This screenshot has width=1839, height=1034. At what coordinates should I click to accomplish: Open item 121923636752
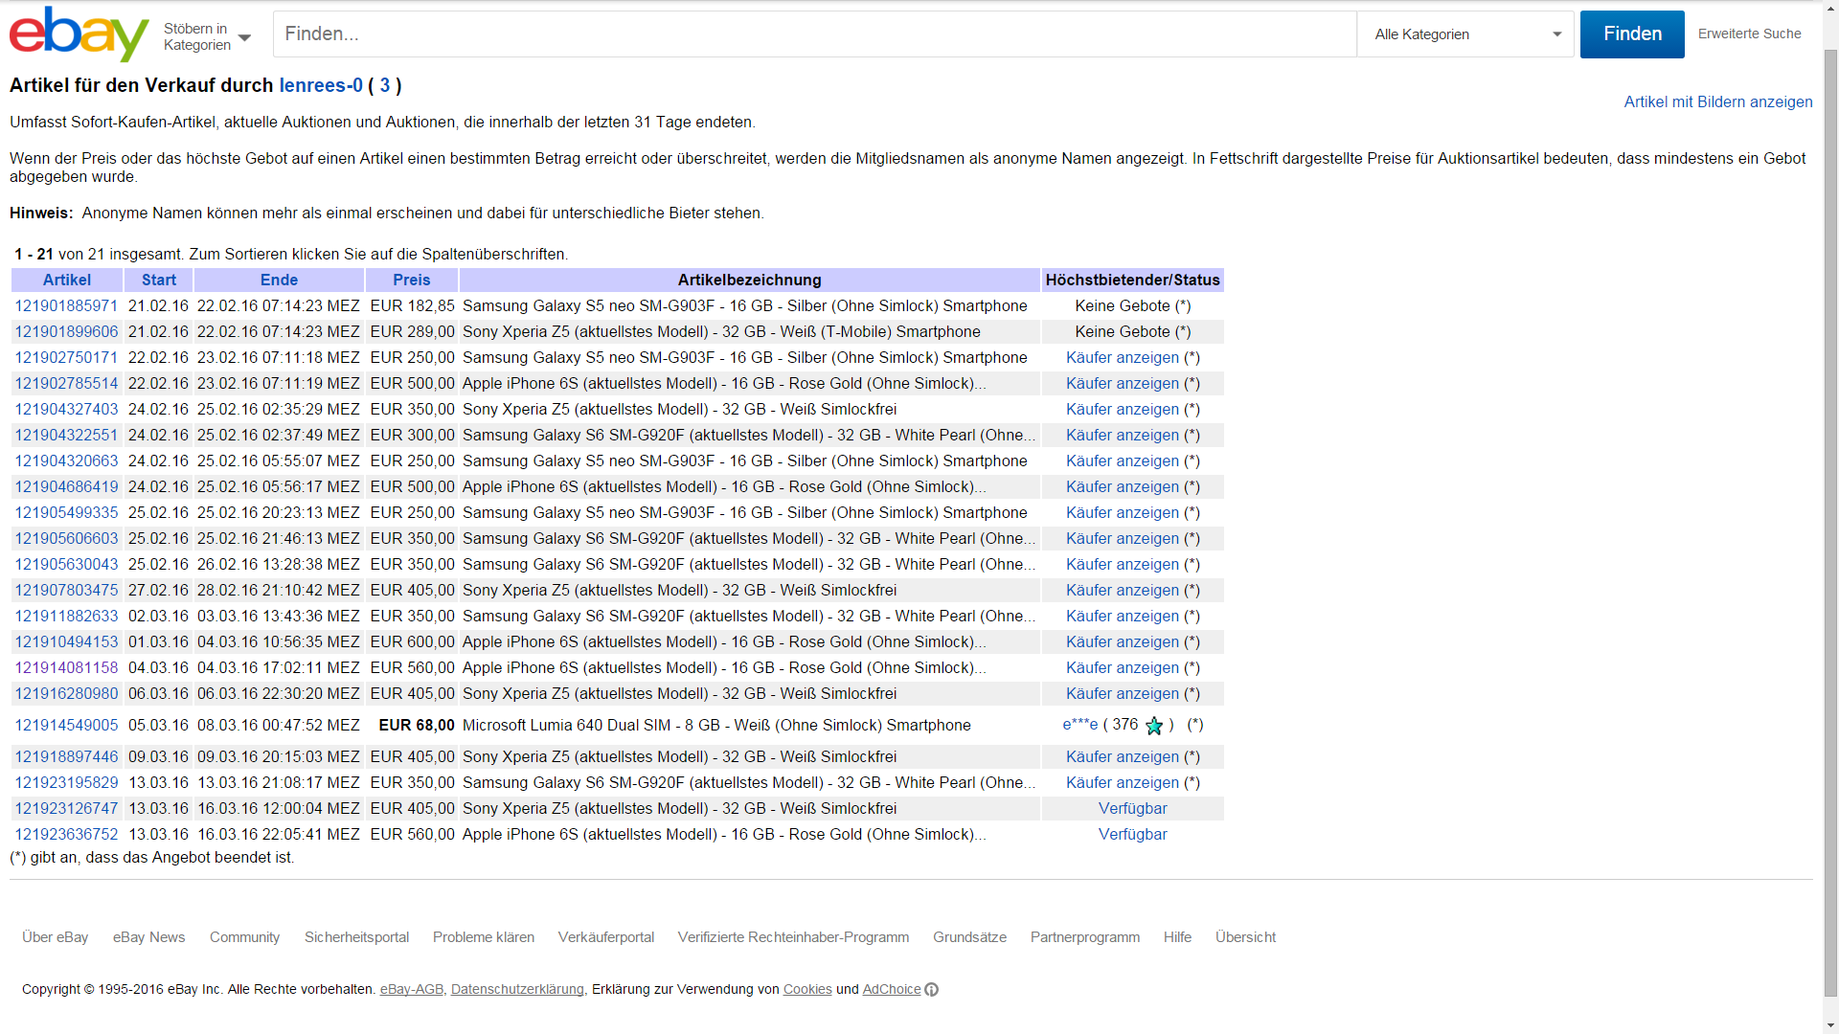pos(66,834)
